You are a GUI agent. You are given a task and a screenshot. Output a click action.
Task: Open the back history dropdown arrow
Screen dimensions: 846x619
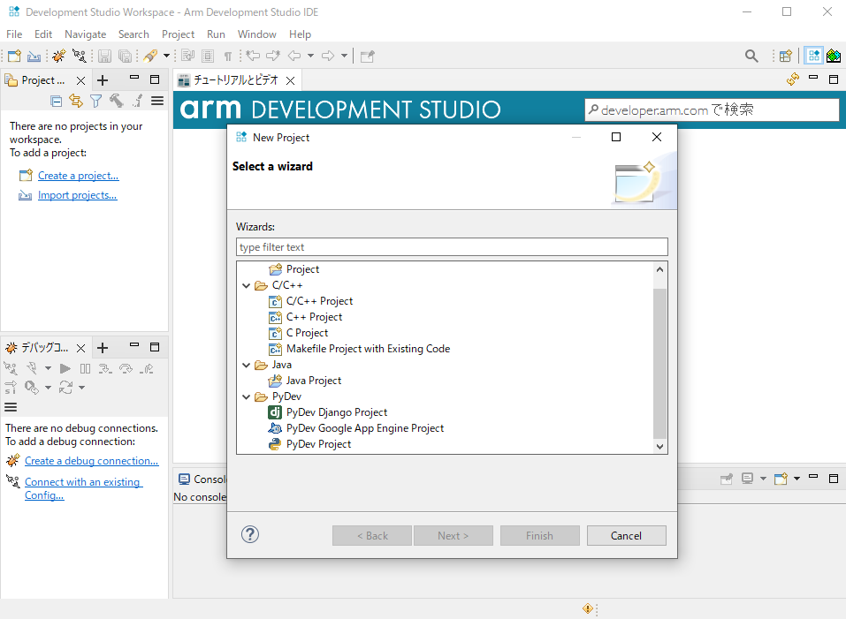[311, 56]
